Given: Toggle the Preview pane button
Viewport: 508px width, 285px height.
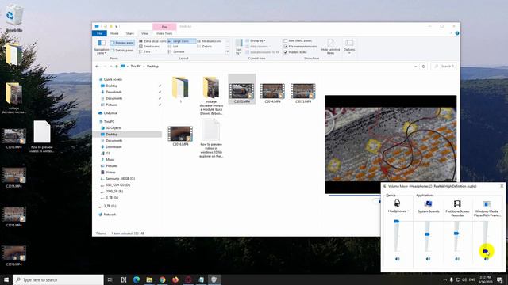Looking at the screenshot, I should (x=122, y=43).
